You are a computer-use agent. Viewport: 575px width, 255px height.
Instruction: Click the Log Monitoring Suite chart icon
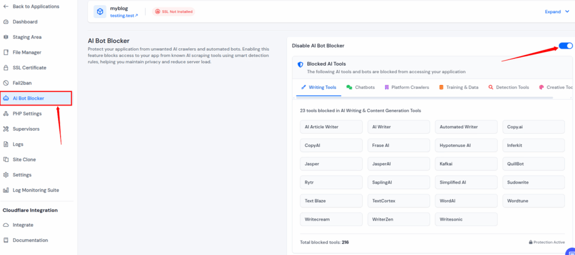pos(6,190)
